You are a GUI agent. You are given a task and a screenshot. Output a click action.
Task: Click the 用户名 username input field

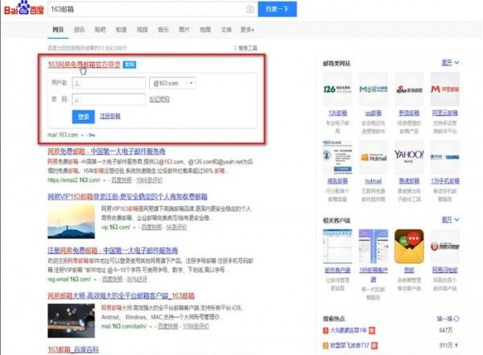(x=109, y=83)
